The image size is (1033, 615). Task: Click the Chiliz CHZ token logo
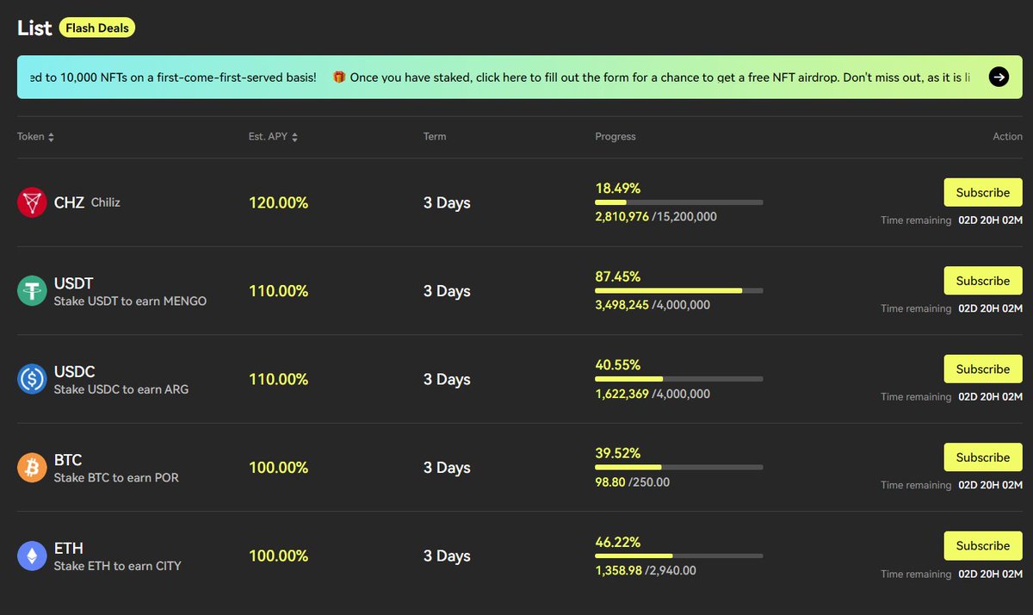32,202
